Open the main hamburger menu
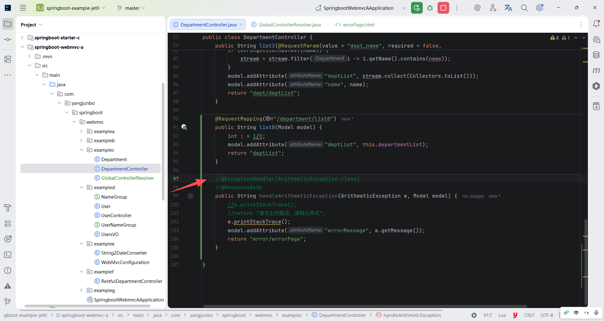The image size is (604, 321). point(23,8)
